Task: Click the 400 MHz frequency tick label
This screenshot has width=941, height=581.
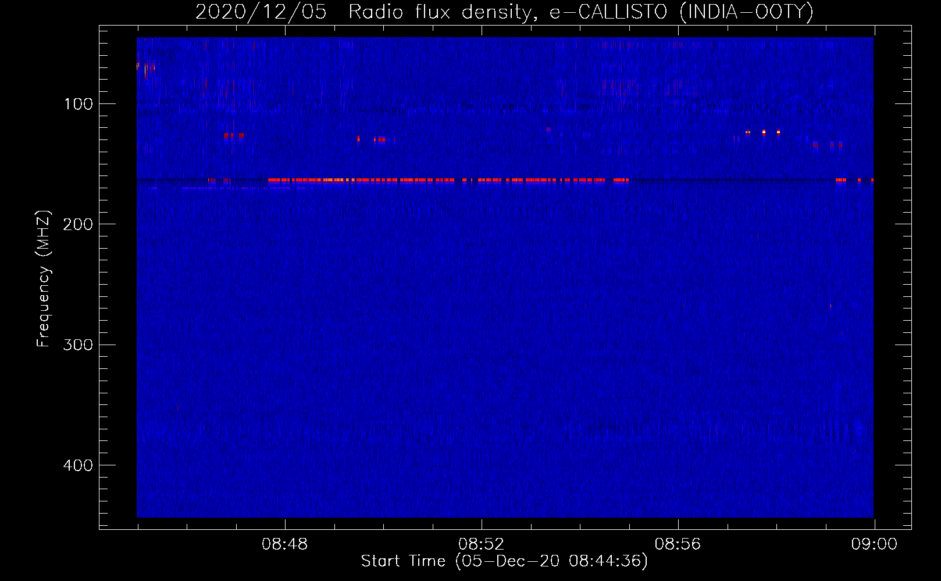Action: point(78,465)
